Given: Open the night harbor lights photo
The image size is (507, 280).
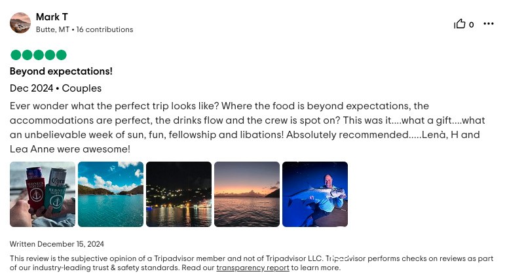Looking at the screenshot, I should (179, 194).
